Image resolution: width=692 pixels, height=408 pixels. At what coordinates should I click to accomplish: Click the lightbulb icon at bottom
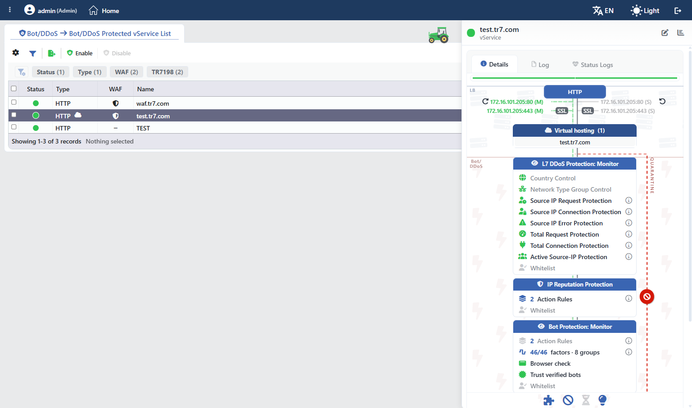(602, 400)
